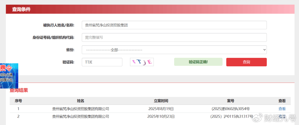Click the 验证码正确! status message

[198, 62]
